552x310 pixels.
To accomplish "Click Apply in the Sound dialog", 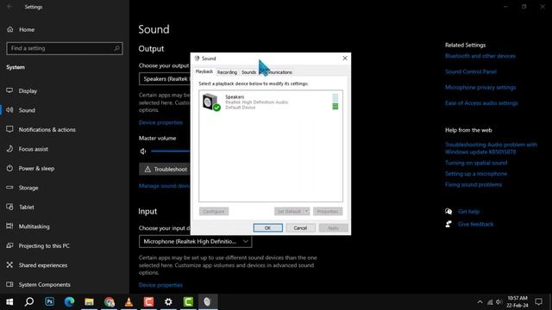I will pos(333,227).
